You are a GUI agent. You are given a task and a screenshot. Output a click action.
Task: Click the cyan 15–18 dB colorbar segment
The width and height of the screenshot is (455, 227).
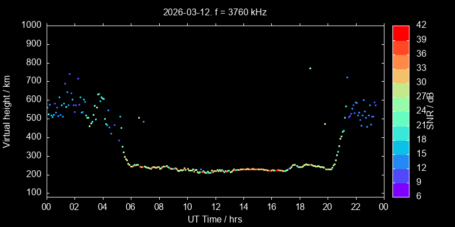400,146
